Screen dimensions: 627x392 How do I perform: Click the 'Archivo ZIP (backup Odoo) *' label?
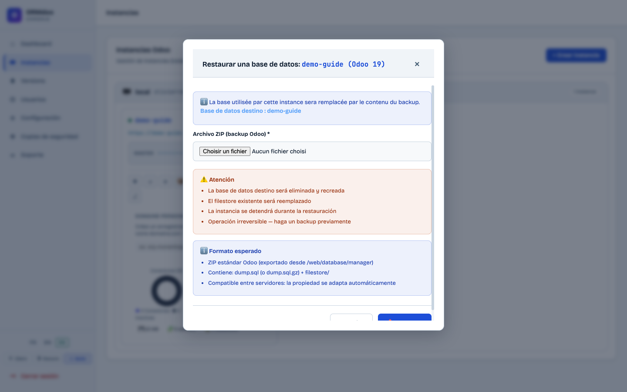(231, 134)
